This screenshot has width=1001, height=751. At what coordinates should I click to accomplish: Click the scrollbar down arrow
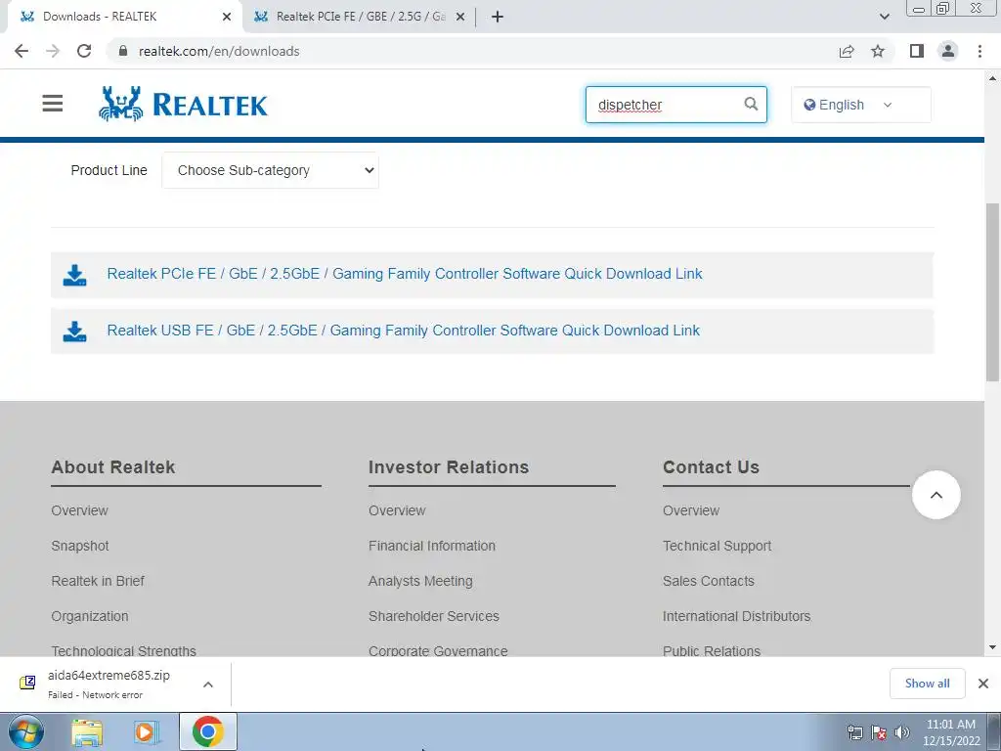993,647
